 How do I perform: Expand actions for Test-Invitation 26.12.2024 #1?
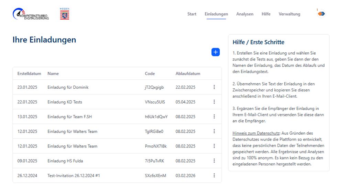[214, 176]
